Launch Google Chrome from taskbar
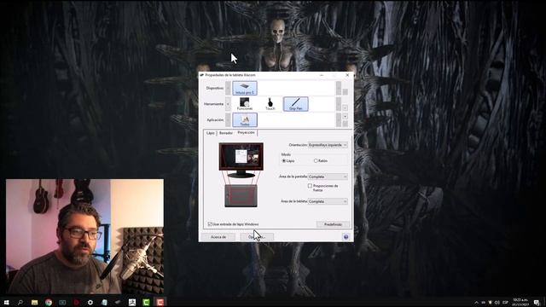This screenshot has width=546, height=307. click(x=49, y=303)
